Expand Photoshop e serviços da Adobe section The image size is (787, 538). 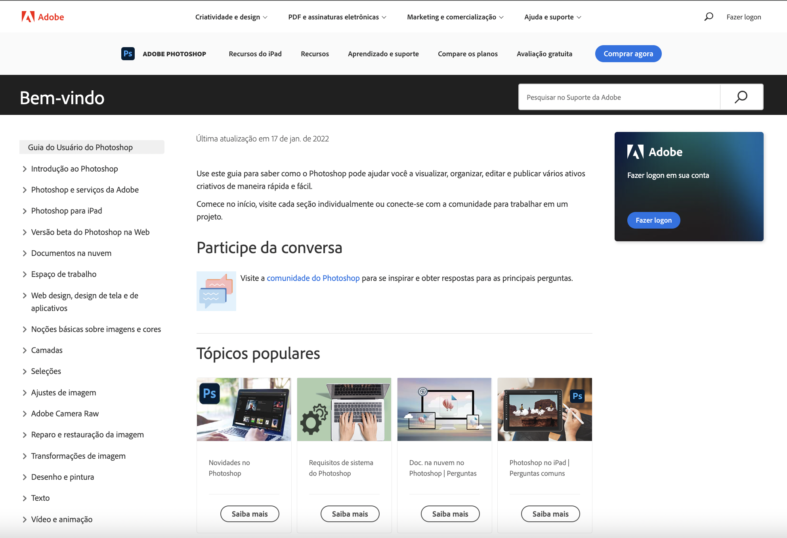click(x=80, y=190)
